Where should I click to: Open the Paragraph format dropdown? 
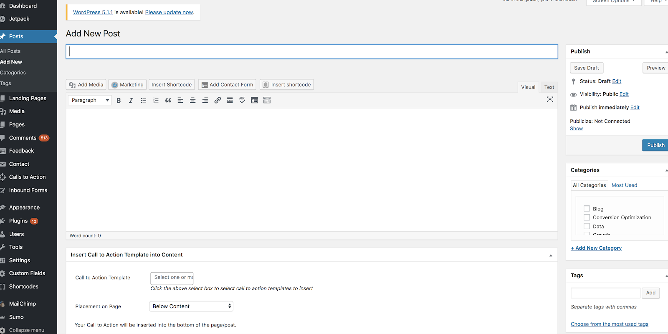90,100
